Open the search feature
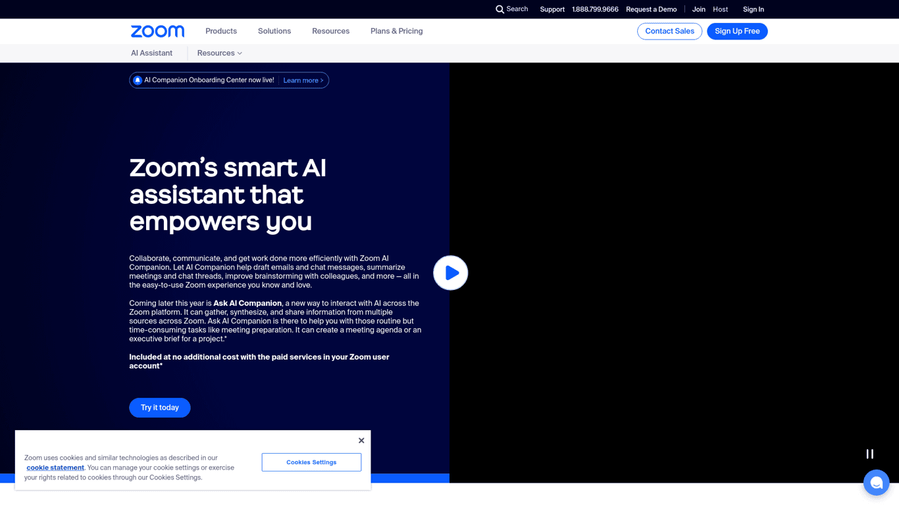Screen dimensions: 899x505 click(511, 9)
